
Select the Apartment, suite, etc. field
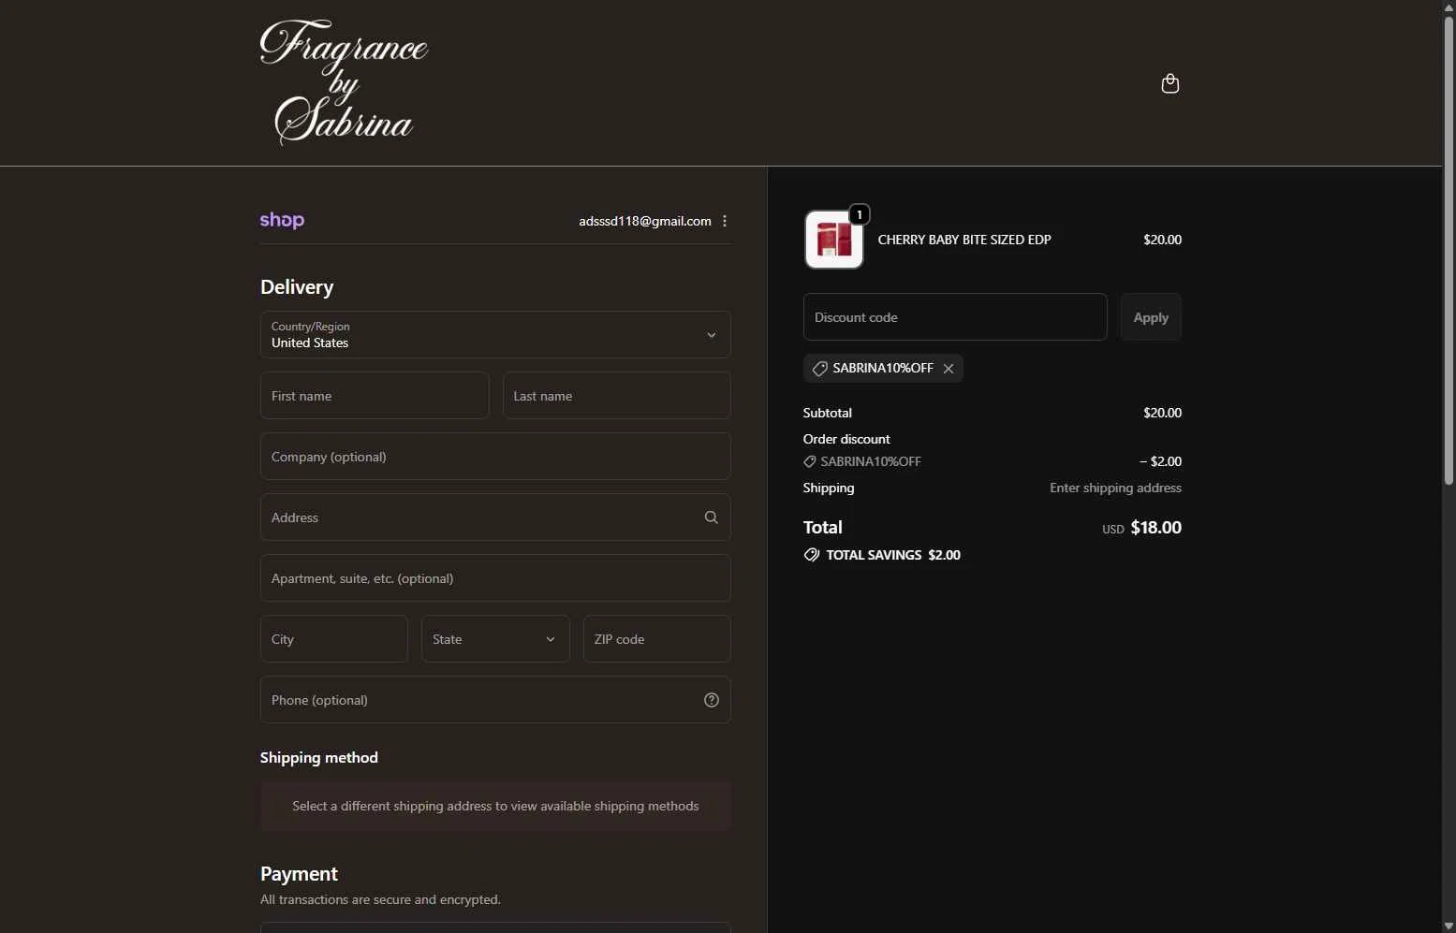(495, 578)
